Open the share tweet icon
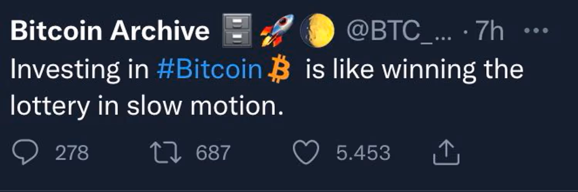578x192 pixels. 446,153
